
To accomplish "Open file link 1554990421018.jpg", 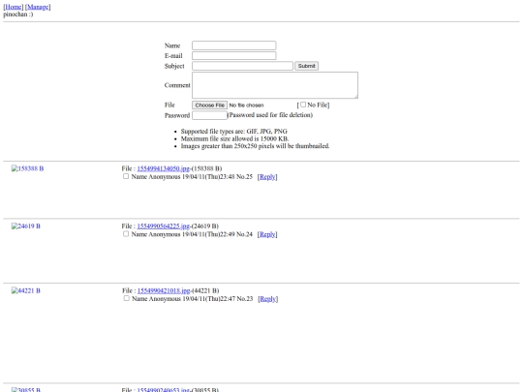I will [164, 291].
